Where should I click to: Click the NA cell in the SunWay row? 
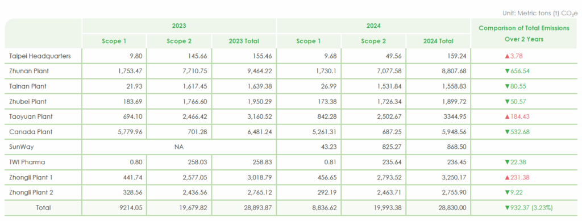179,147
